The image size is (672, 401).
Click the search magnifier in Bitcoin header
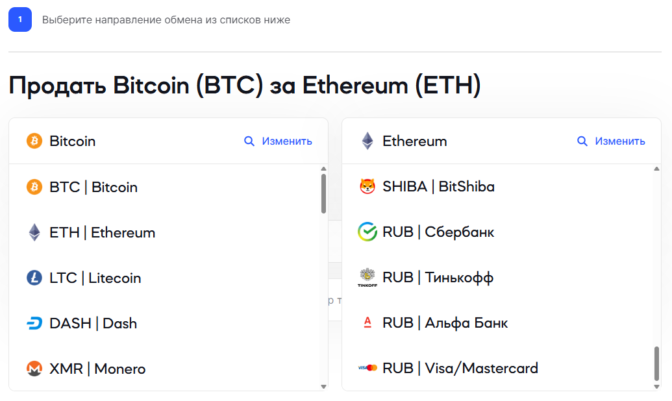tap(249, 141)
